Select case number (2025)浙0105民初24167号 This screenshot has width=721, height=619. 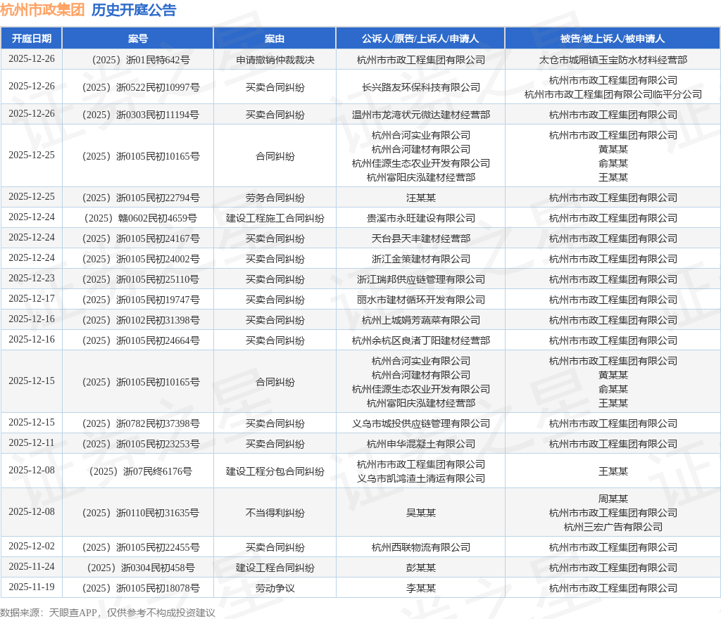pyautogui.click(x=141, y=238)
